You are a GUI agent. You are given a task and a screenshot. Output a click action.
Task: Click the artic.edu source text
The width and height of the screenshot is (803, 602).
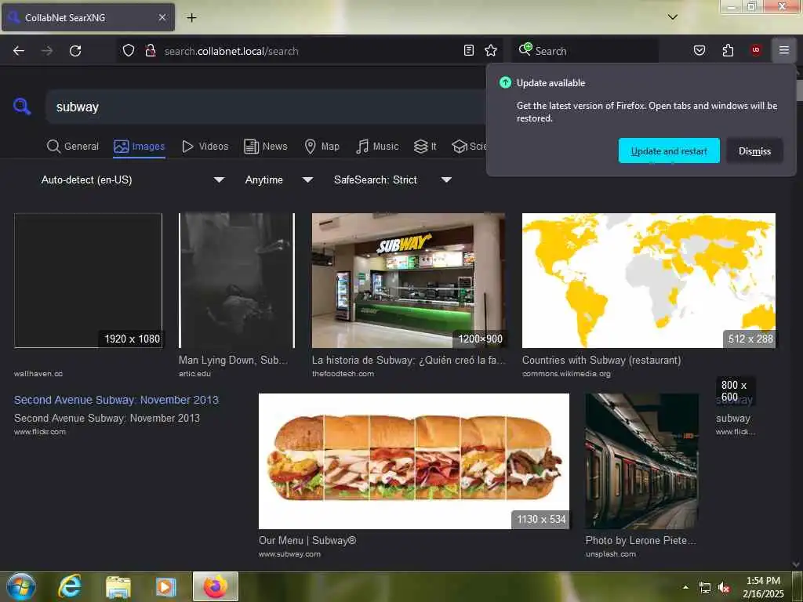[194, 374]
